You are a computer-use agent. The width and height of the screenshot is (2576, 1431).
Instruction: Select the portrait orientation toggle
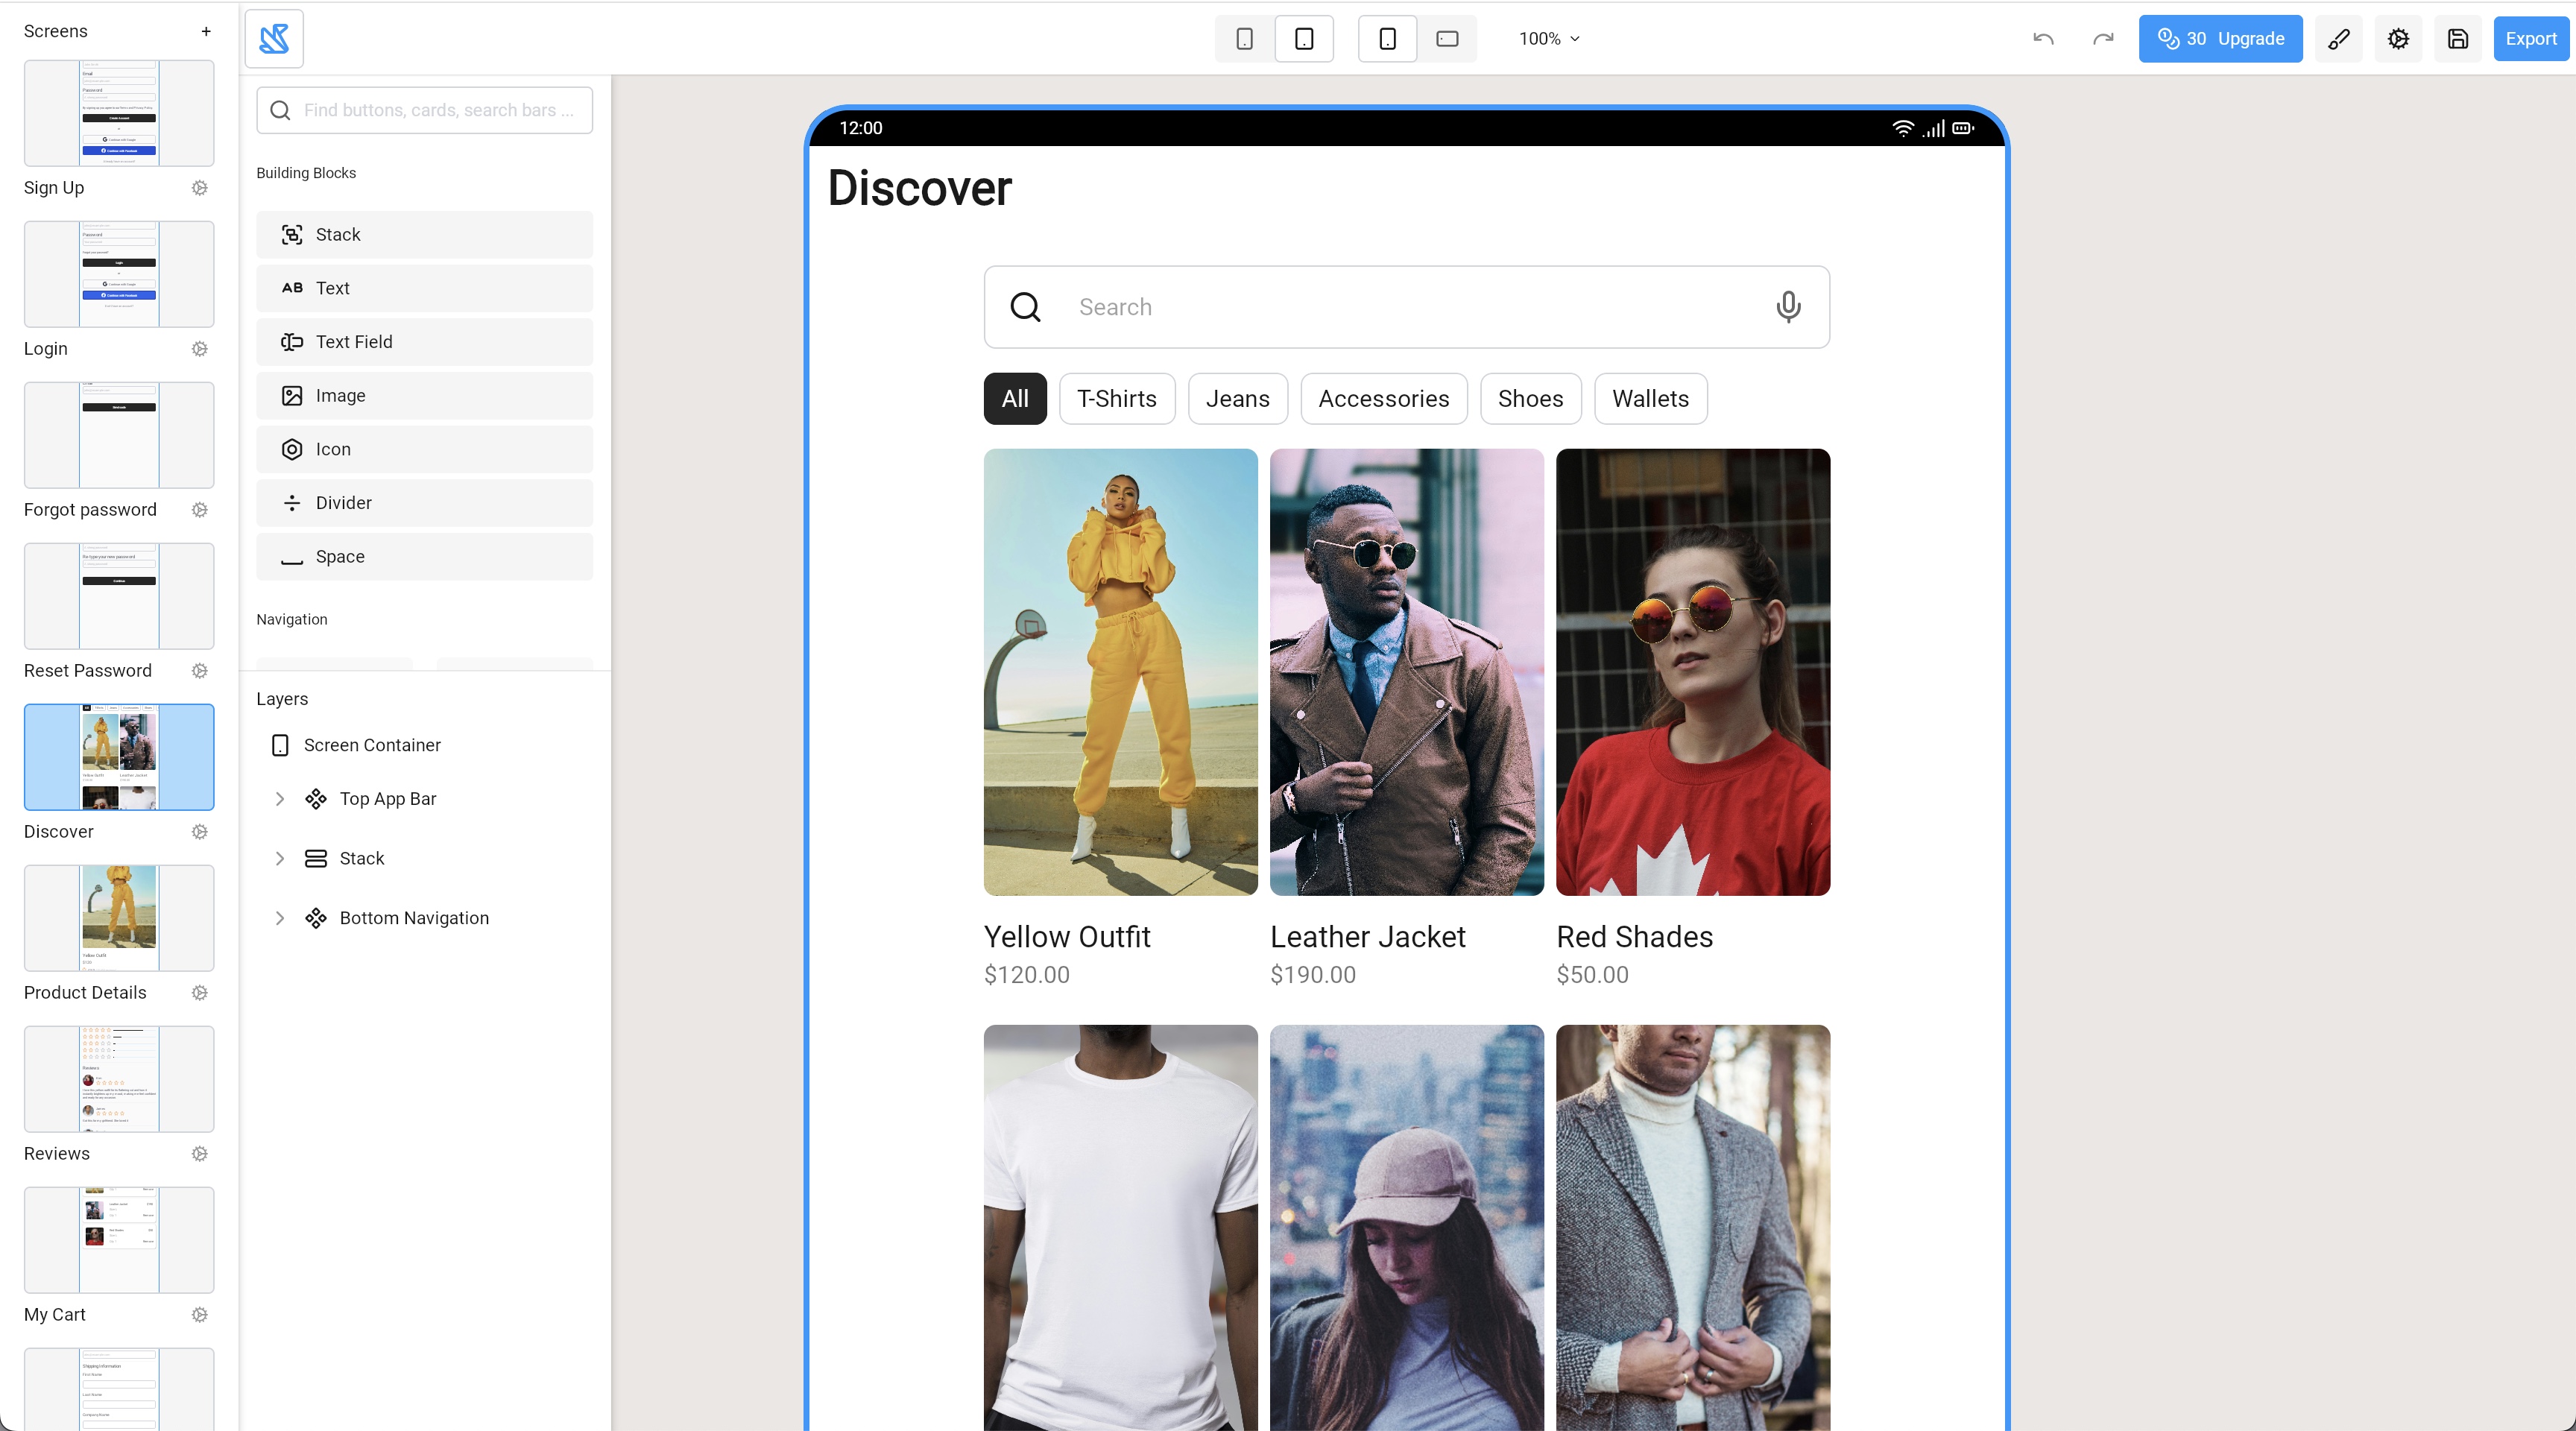tap(1387, 39)
